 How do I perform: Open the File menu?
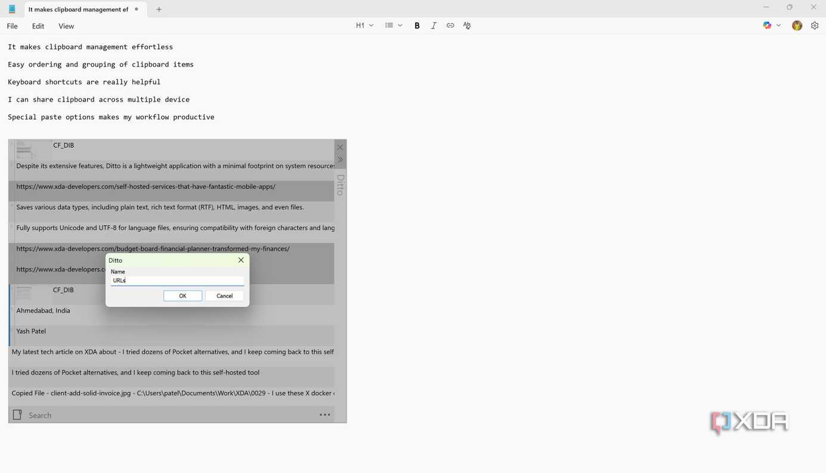coord(12,26)
